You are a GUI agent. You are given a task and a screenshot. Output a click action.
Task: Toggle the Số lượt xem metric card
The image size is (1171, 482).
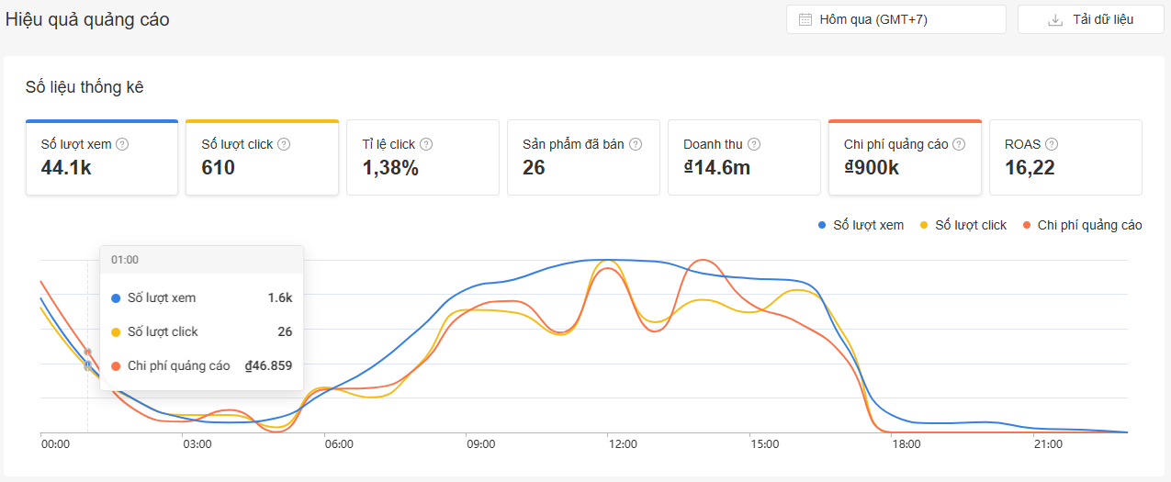[x=101, y=157]
